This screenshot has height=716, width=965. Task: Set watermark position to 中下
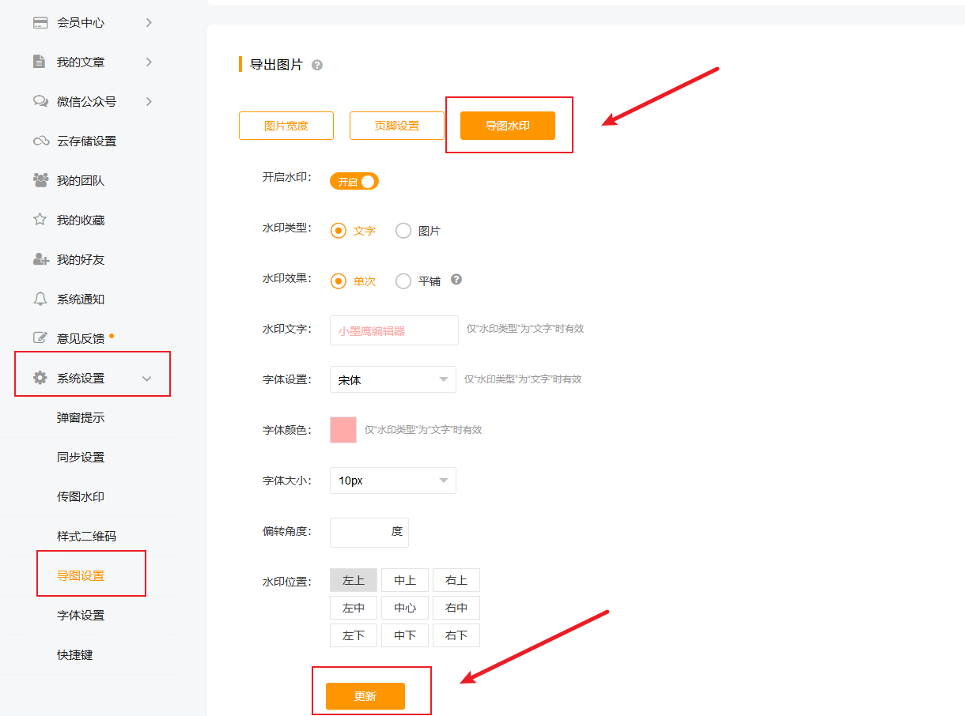click(x=405, y=635)
